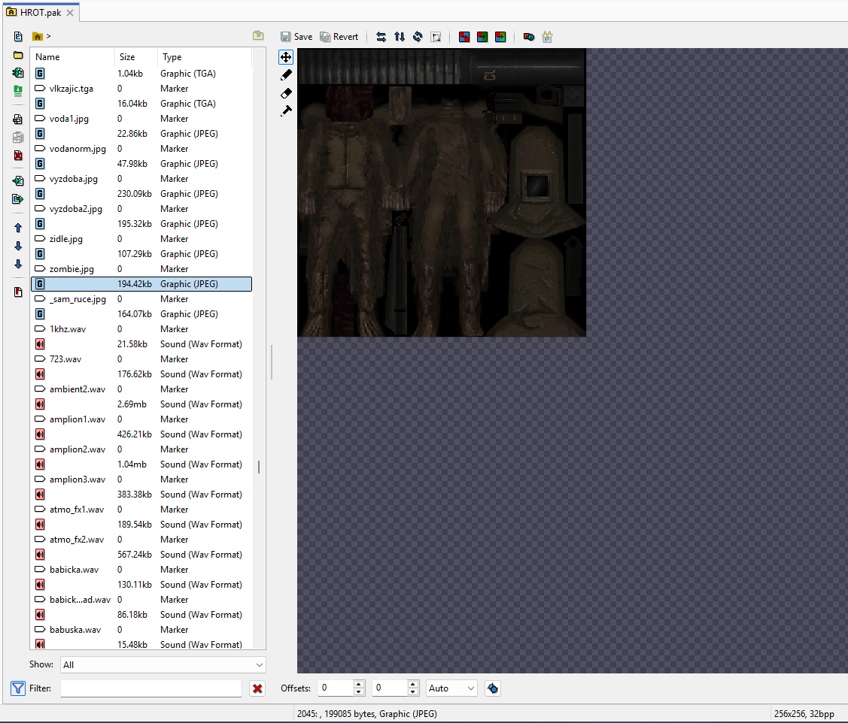
Task: Select the _sam_ruce.jpg marker entry
Action: (141, 299)
